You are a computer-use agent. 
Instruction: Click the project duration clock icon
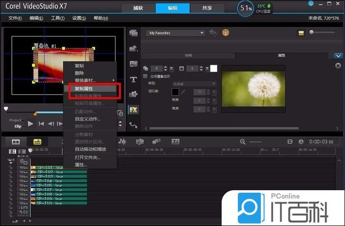pos(301,142)
